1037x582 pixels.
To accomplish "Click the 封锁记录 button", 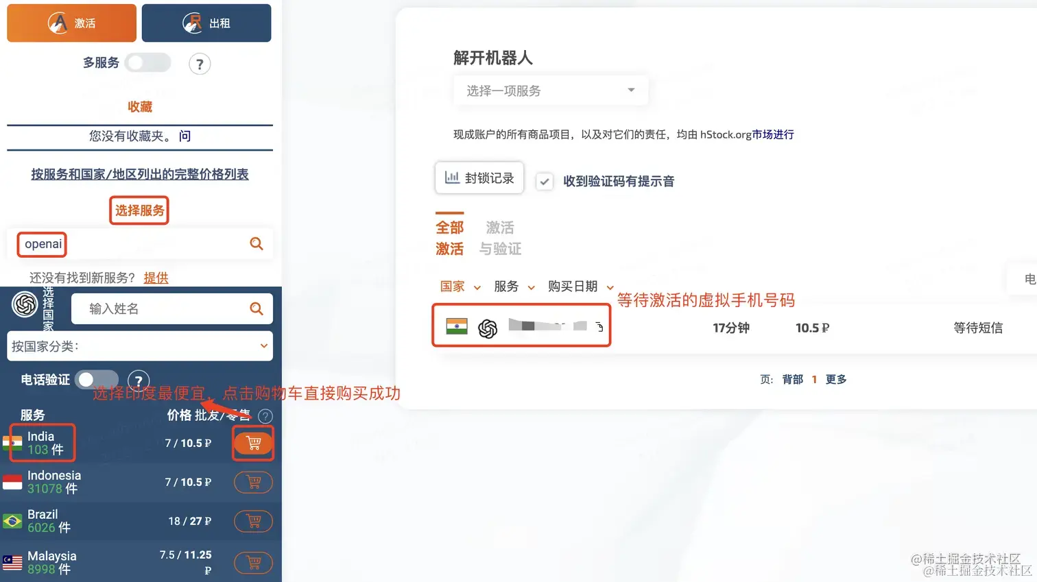I will coord(479,178).
